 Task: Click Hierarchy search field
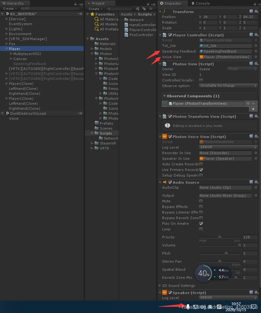[50, 8]
